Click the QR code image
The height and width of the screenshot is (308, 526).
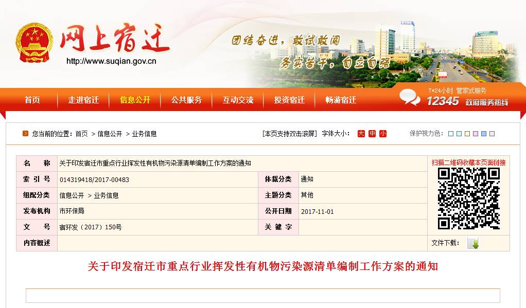pyautogui.click(x=468, y=198)
